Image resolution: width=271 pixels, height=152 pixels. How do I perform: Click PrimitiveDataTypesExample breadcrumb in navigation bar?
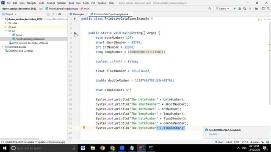(x=62, y=8)
